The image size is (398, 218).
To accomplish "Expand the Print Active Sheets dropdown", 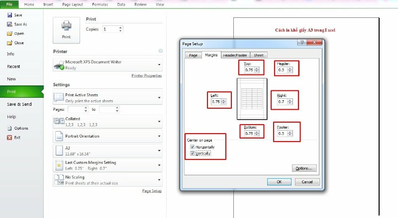I will (x=159, y=98).
